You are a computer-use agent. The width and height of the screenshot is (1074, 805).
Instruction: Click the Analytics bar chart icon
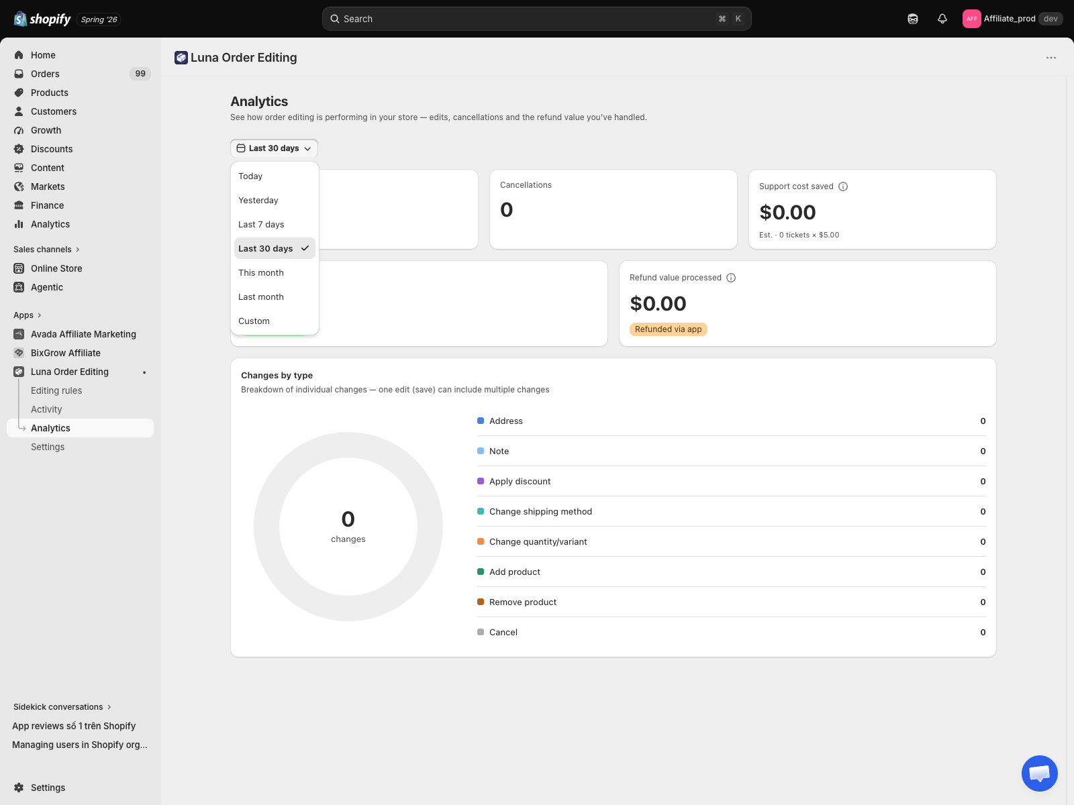tap(19, 224)
